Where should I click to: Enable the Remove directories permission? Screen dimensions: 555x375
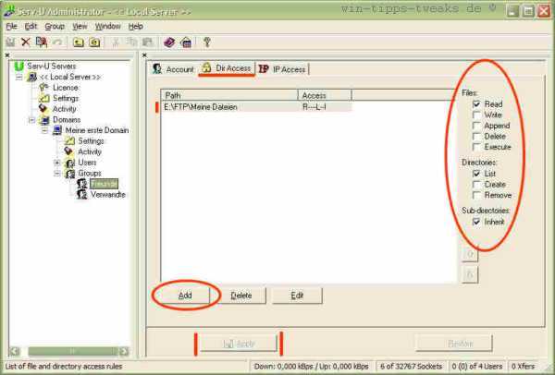tap(476, 195)
